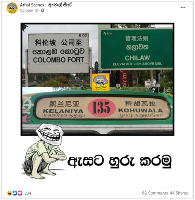Click the large Sinhala caption below the meme
The height and width of the screenshot is (200, 195).
click(x=119, y=161)
